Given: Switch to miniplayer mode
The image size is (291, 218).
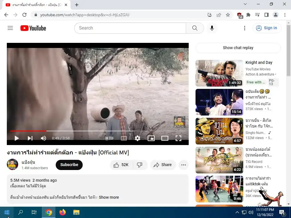Looking at the screenshot, I should pyautogui.click(x=151, y=138).
